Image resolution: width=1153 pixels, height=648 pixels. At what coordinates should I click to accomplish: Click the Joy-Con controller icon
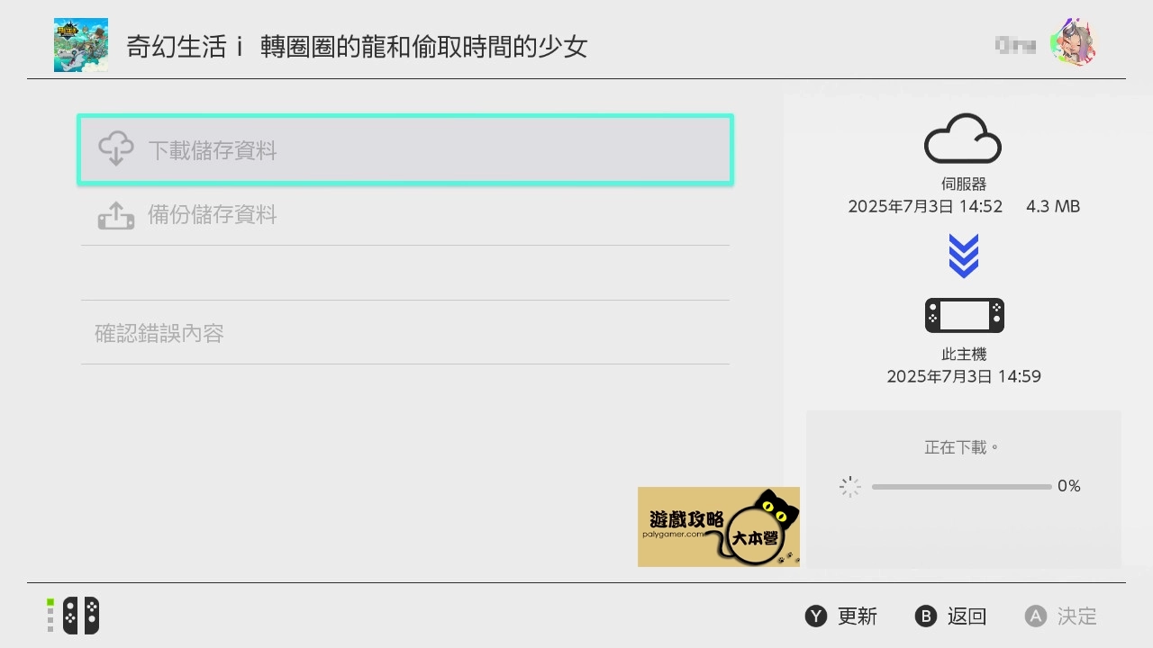[x=81, y=616]
